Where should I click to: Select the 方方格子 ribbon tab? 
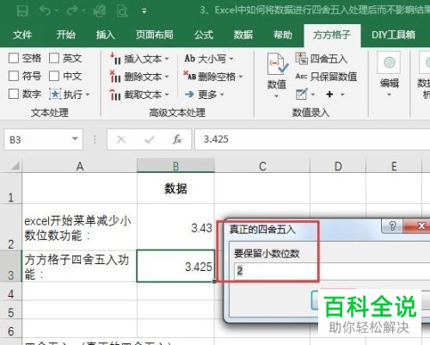332,35
